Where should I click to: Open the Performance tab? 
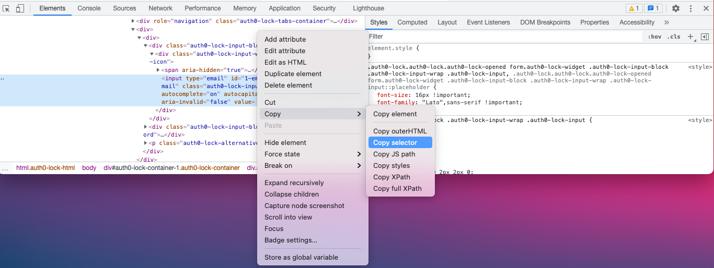pyautogui.click(x=203, y=8)
